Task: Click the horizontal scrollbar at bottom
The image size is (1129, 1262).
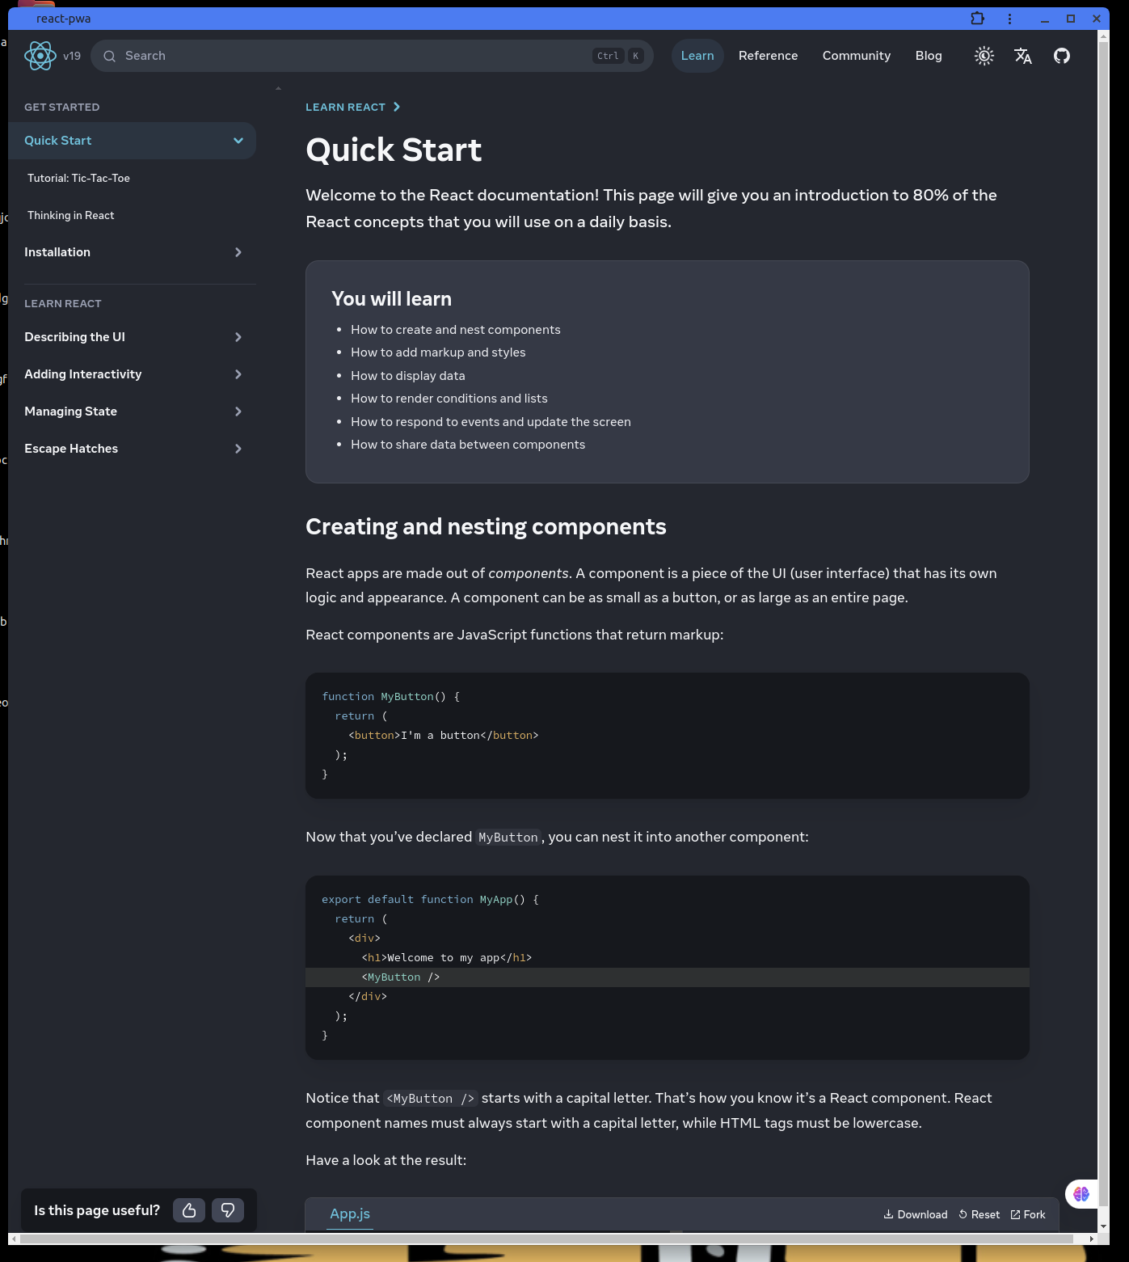Action: tap(546, 1239)
